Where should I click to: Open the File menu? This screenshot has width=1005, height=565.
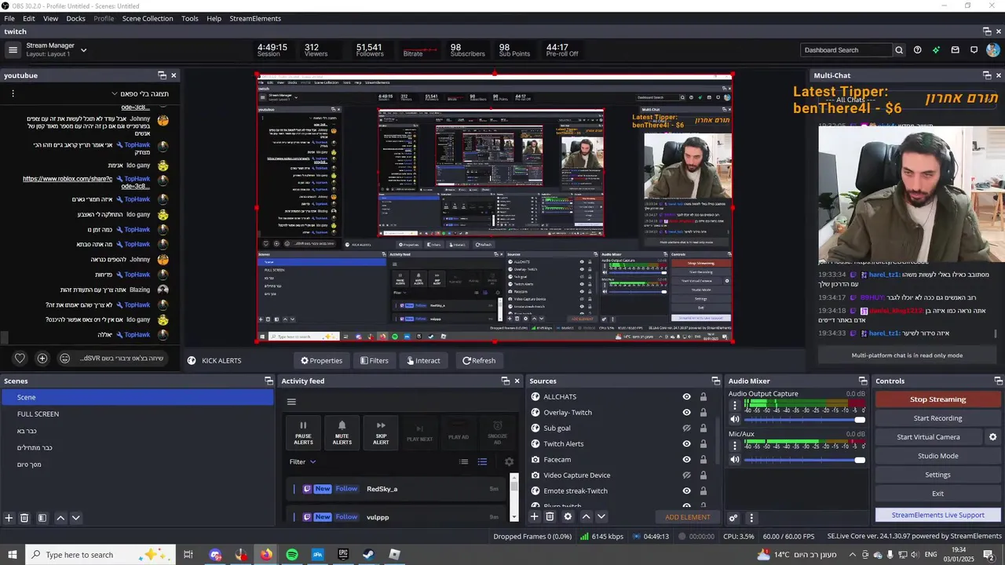pos(9,18)
